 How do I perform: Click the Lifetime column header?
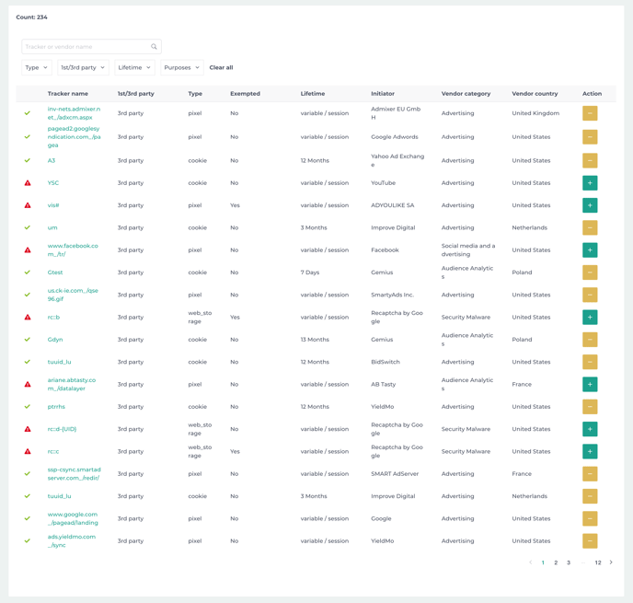[313, 94]
